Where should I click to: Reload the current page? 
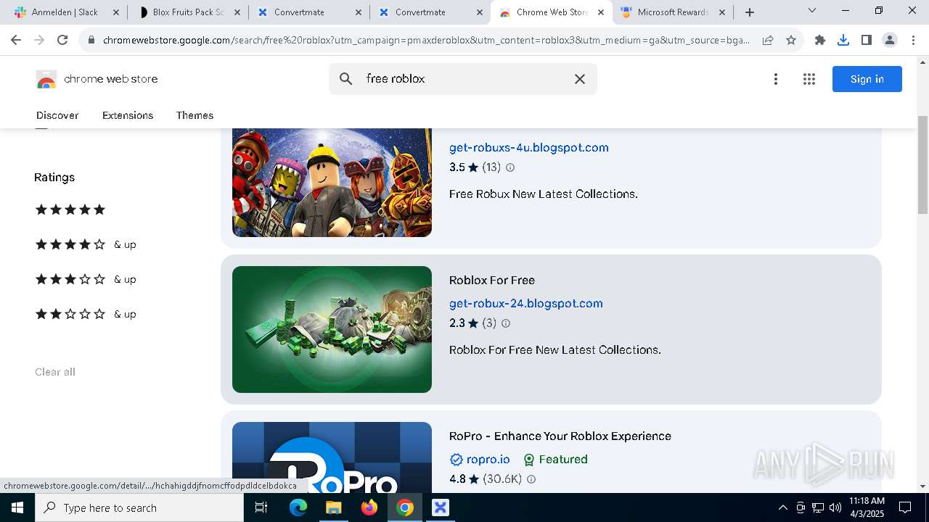(x=62, y=40)
